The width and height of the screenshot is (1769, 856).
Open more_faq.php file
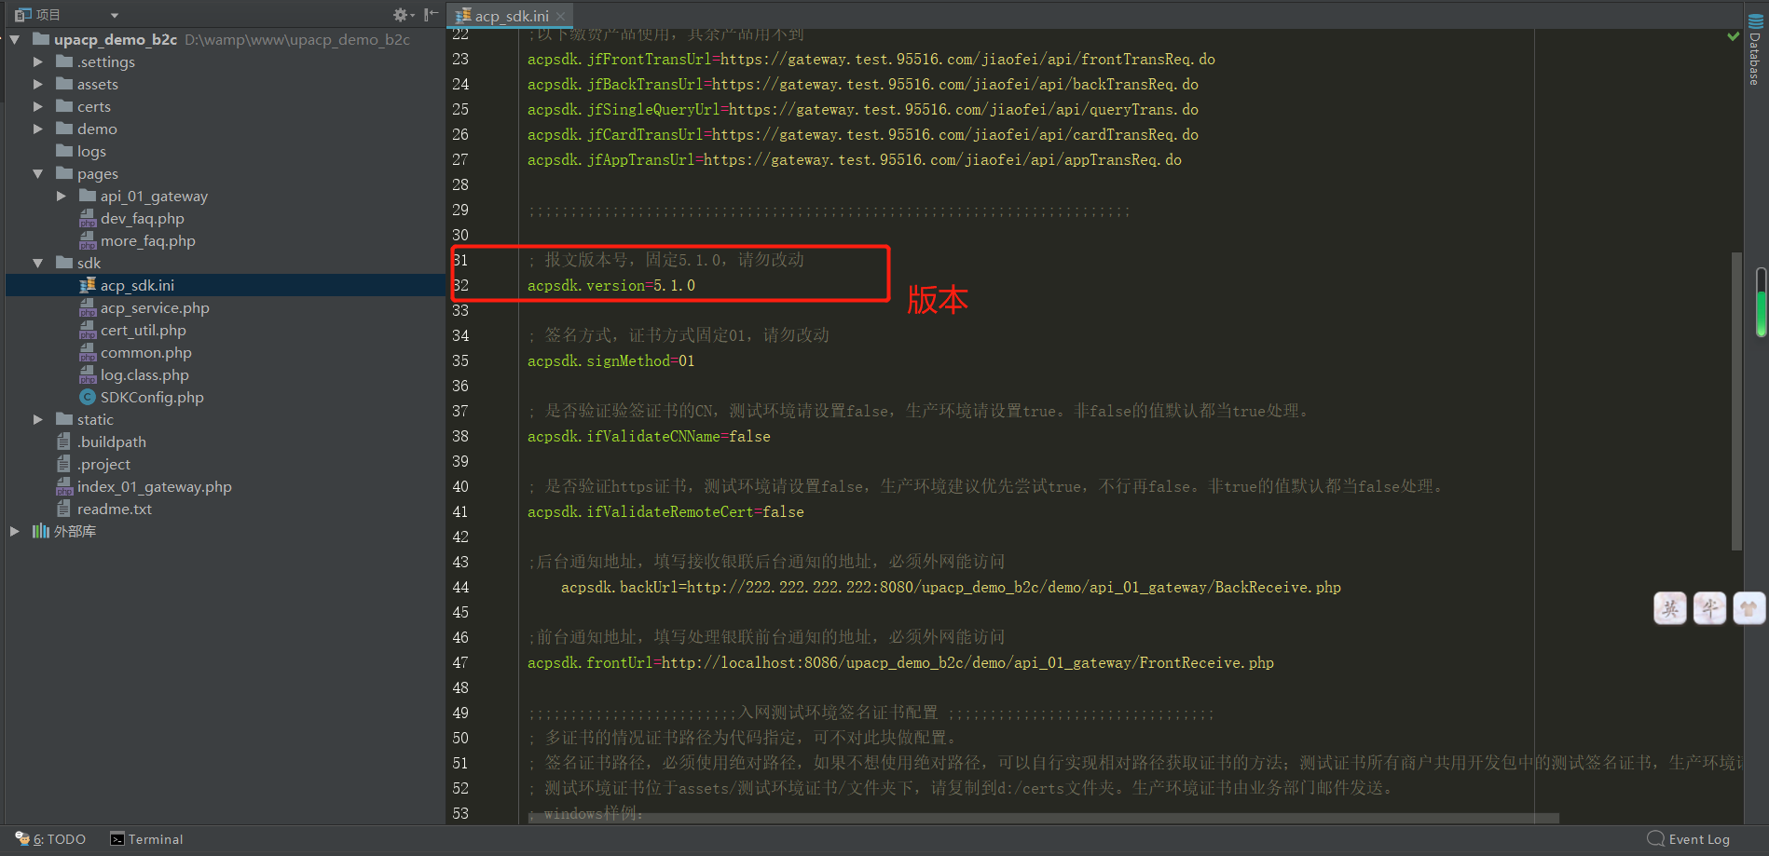click(147, 241)
